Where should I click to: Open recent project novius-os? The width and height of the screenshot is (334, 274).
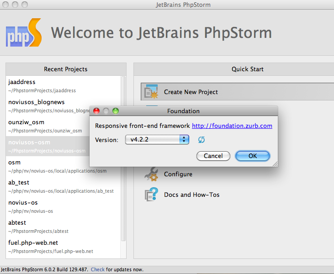click(x=63, y=206)
